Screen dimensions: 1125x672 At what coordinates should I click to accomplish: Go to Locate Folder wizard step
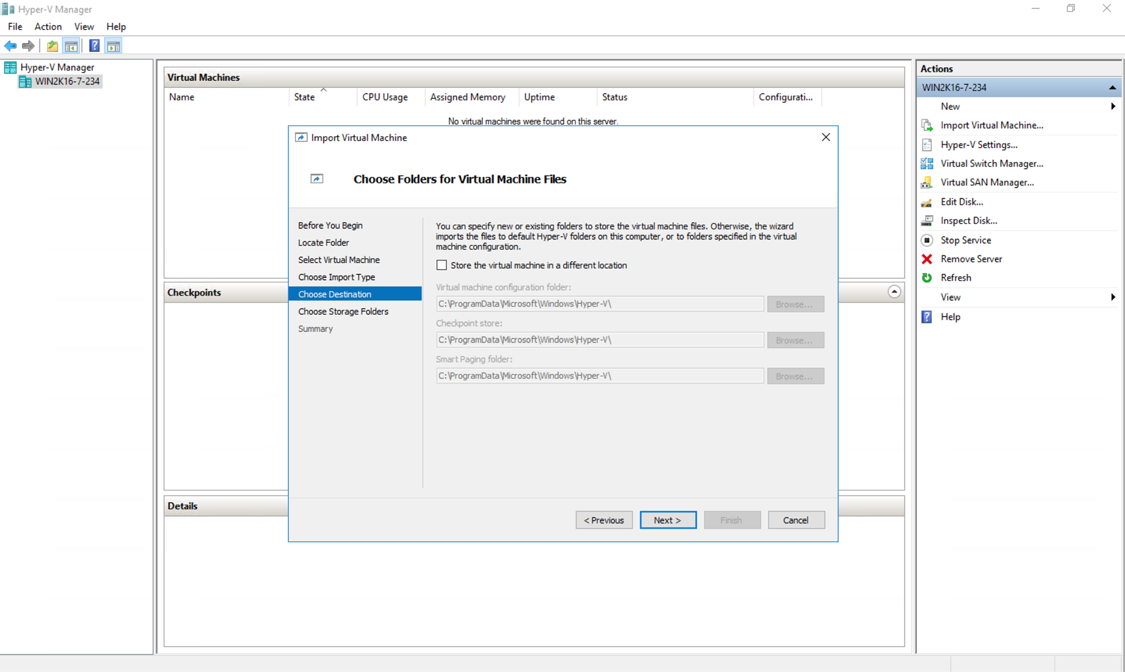324,242
